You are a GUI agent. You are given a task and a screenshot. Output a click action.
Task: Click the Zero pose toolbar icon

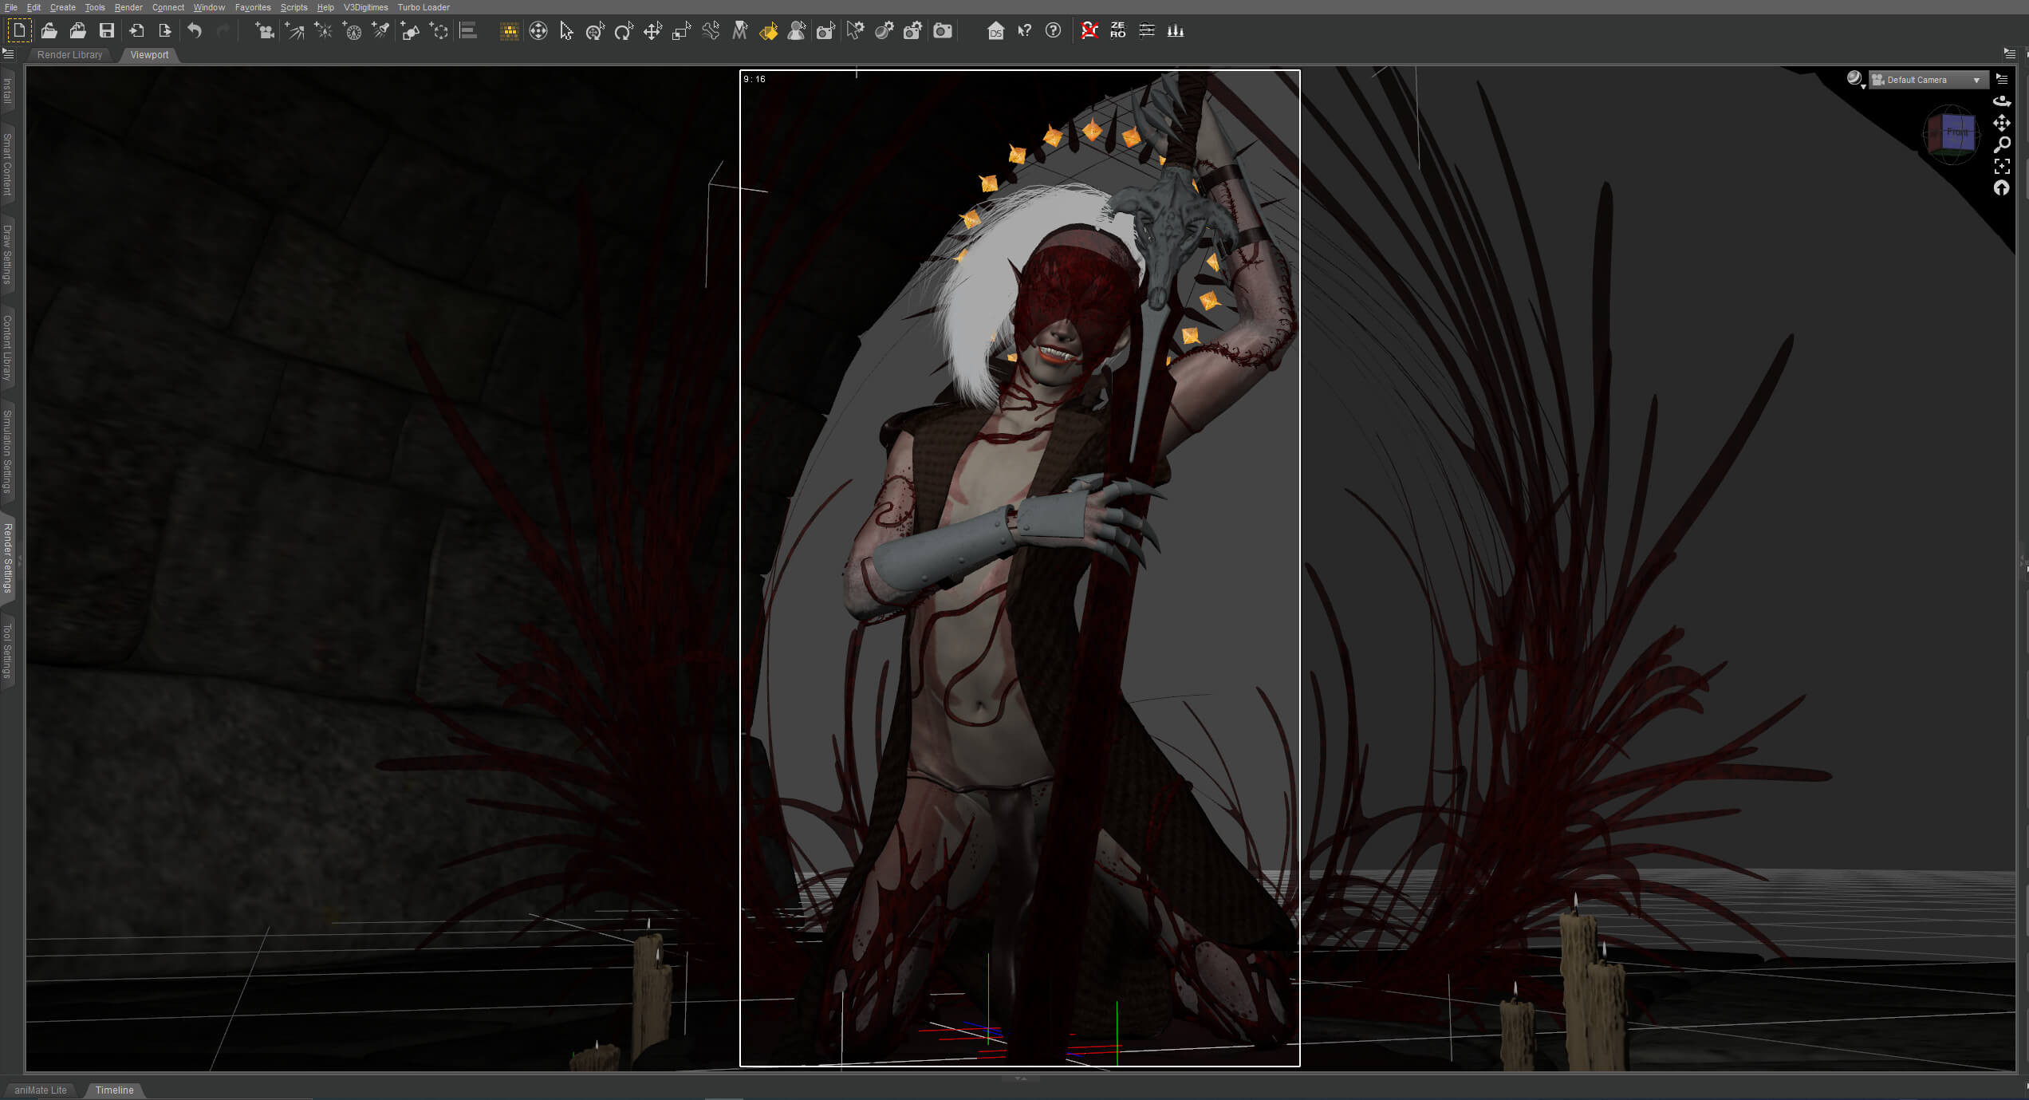[x=1117, y=30]
